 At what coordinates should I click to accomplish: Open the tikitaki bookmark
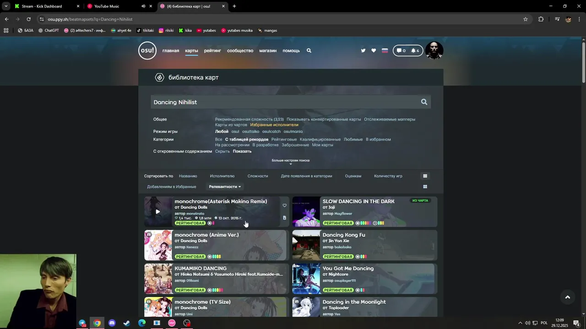(x=145, y=31)
